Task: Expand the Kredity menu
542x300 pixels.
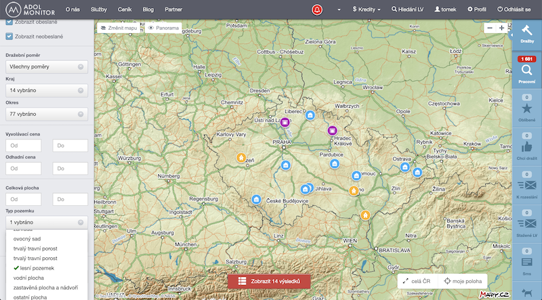Action: pyautogui.click(x=367, y=9)
